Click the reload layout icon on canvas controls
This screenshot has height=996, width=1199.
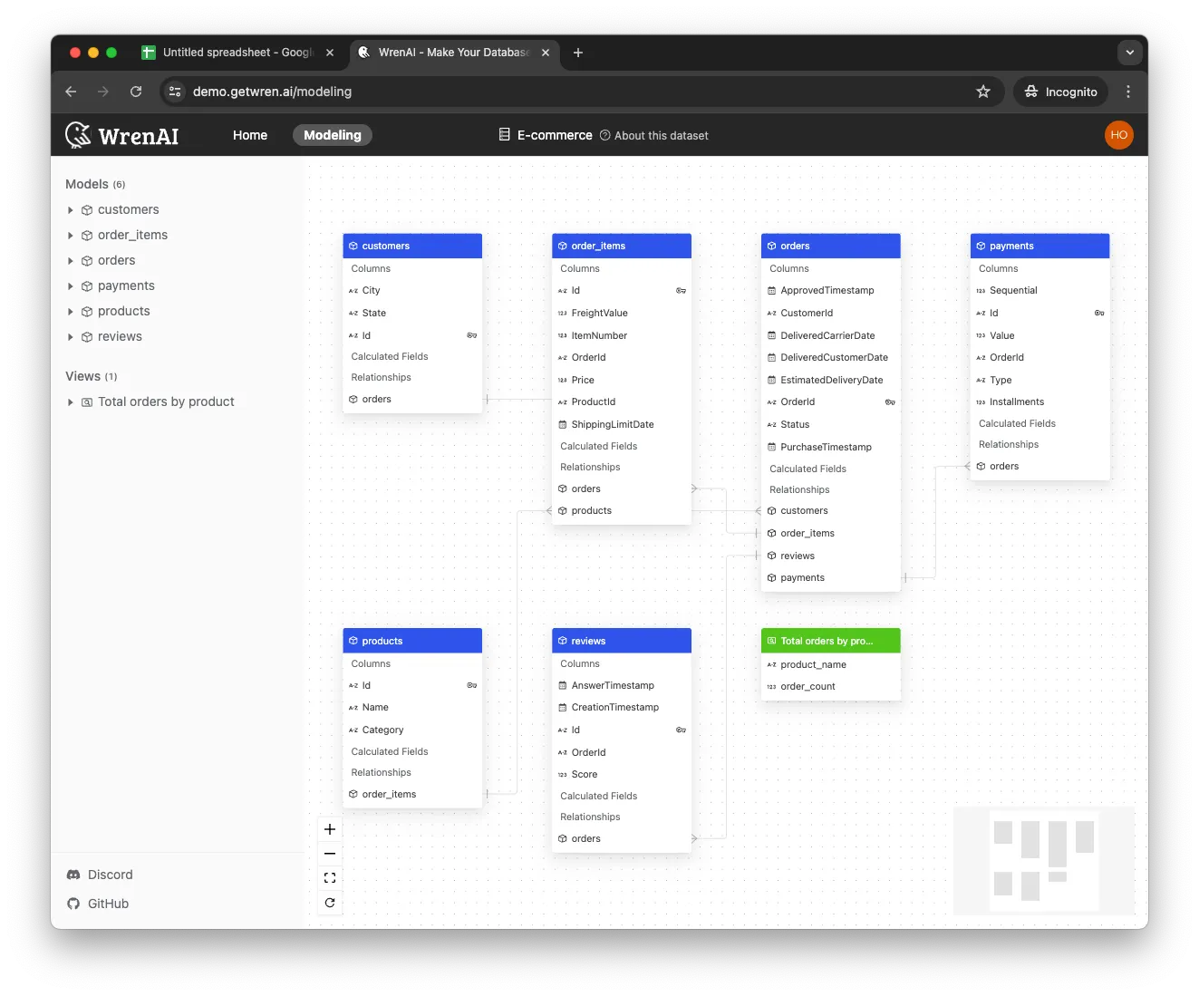330,903
